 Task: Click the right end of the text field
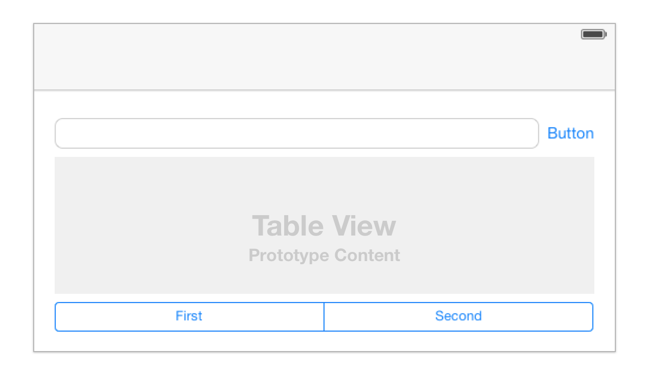[x=530, y=133]
